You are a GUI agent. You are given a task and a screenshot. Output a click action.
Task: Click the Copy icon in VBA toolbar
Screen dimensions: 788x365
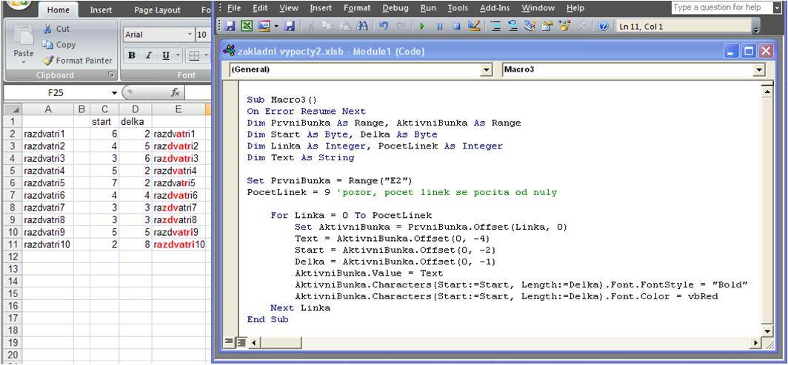point(327,26)
